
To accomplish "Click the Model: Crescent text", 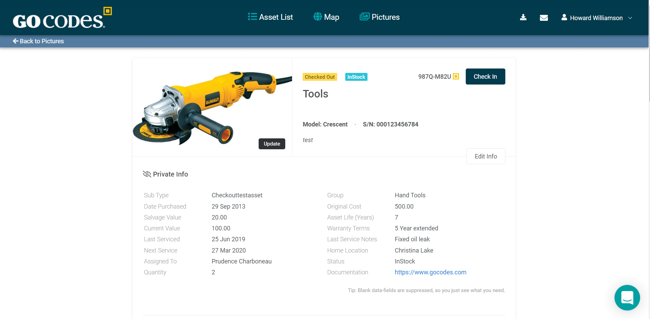I will click(x=325, y=124).
